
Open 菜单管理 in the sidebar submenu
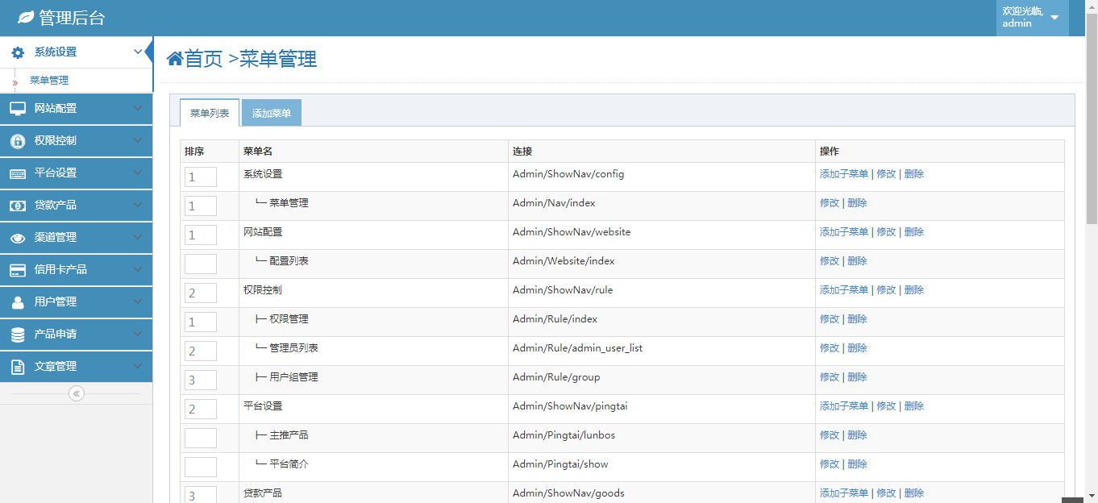tap(49, 81)
